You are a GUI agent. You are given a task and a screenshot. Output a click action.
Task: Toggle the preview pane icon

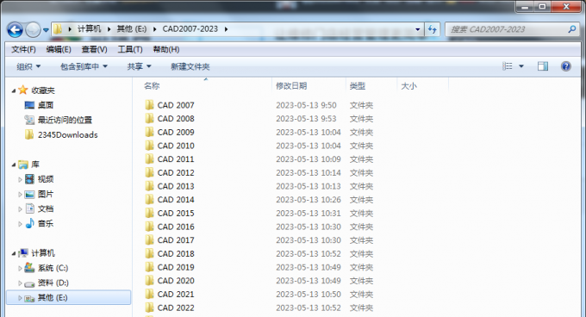tap(543, 66)
